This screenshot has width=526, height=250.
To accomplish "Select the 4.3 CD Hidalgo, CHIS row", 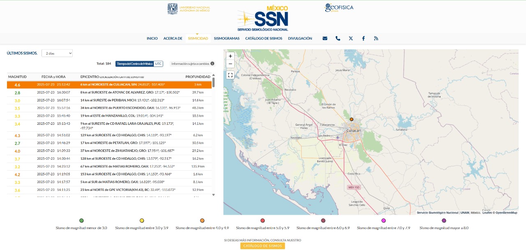I will point(109,135).
